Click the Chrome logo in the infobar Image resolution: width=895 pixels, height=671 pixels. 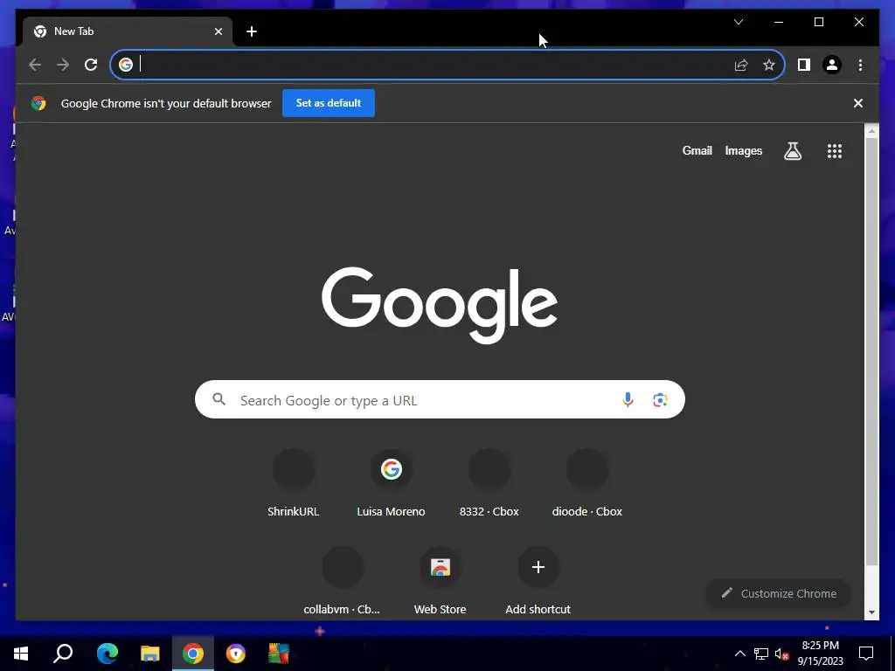pyautogui.click(x=38, y=103)
